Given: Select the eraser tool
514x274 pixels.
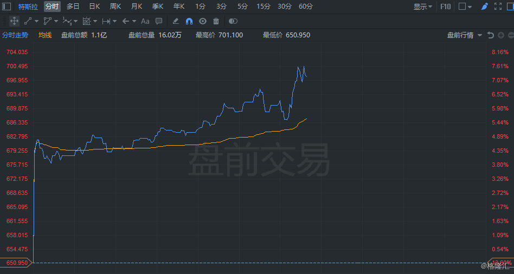Looking at the screenshot, I should [x=175, y=21].
